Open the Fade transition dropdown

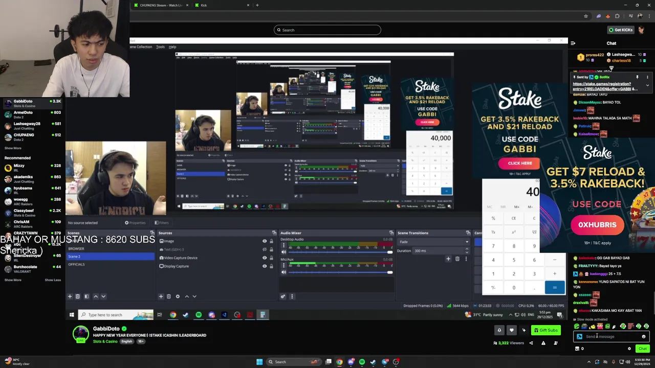[433, 242]
